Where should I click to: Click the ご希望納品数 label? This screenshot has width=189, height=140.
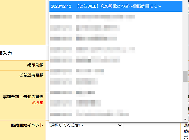pyautogui.click(x=31, y=75)
